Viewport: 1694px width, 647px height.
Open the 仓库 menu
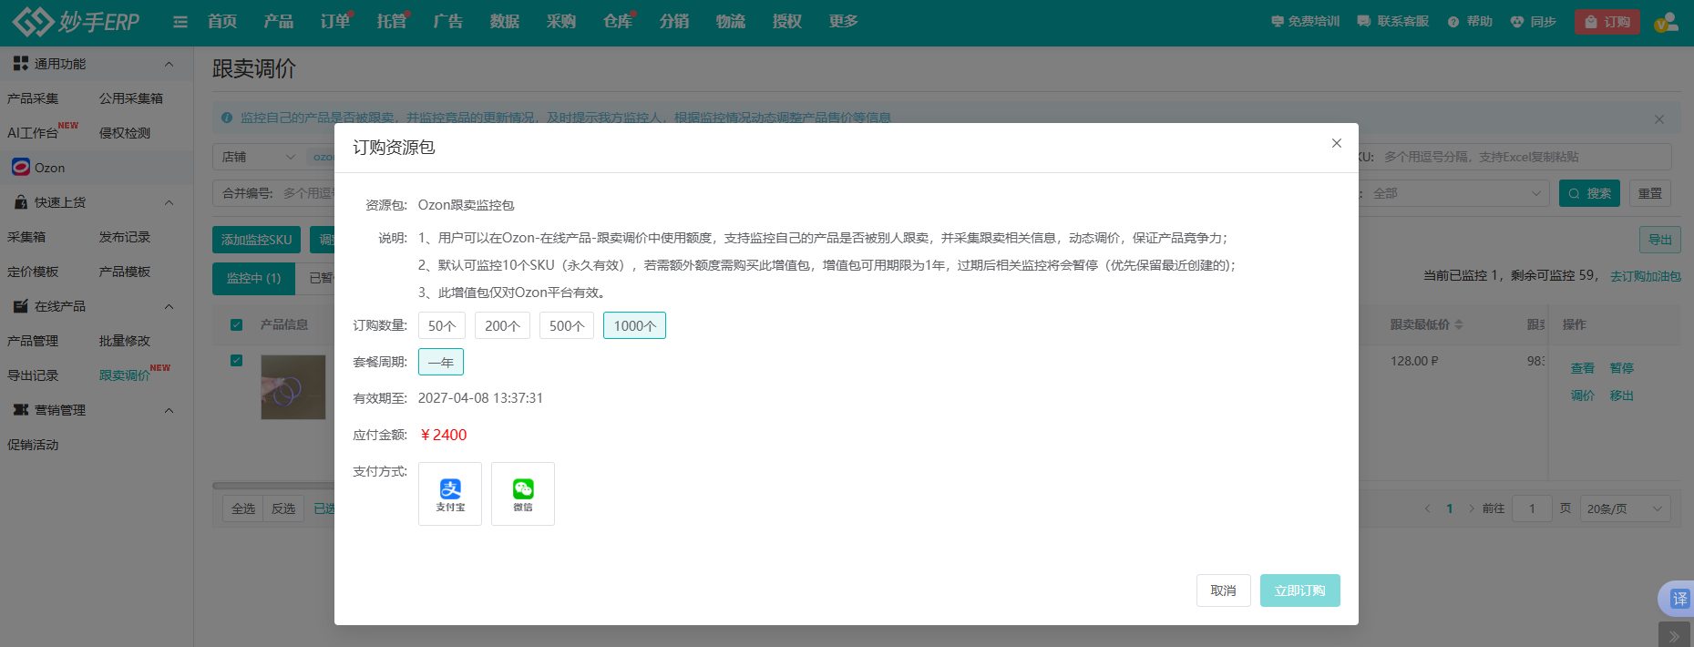coord(618,21)
